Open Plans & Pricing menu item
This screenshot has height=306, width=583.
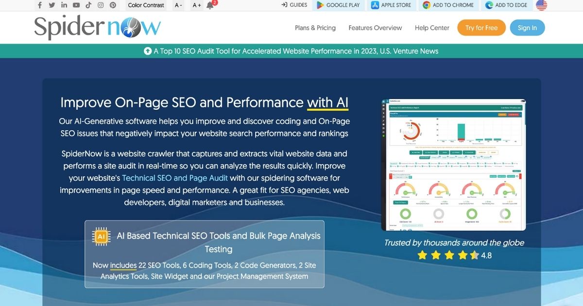315,28
